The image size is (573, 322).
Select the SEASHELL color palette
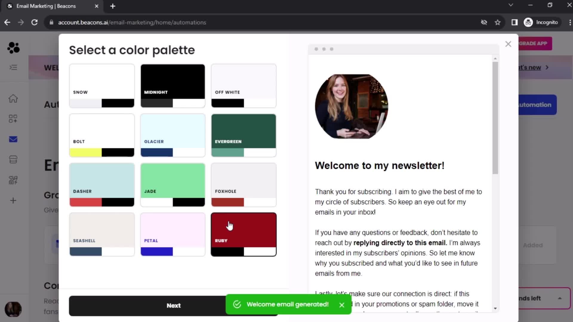coord(101,234)
